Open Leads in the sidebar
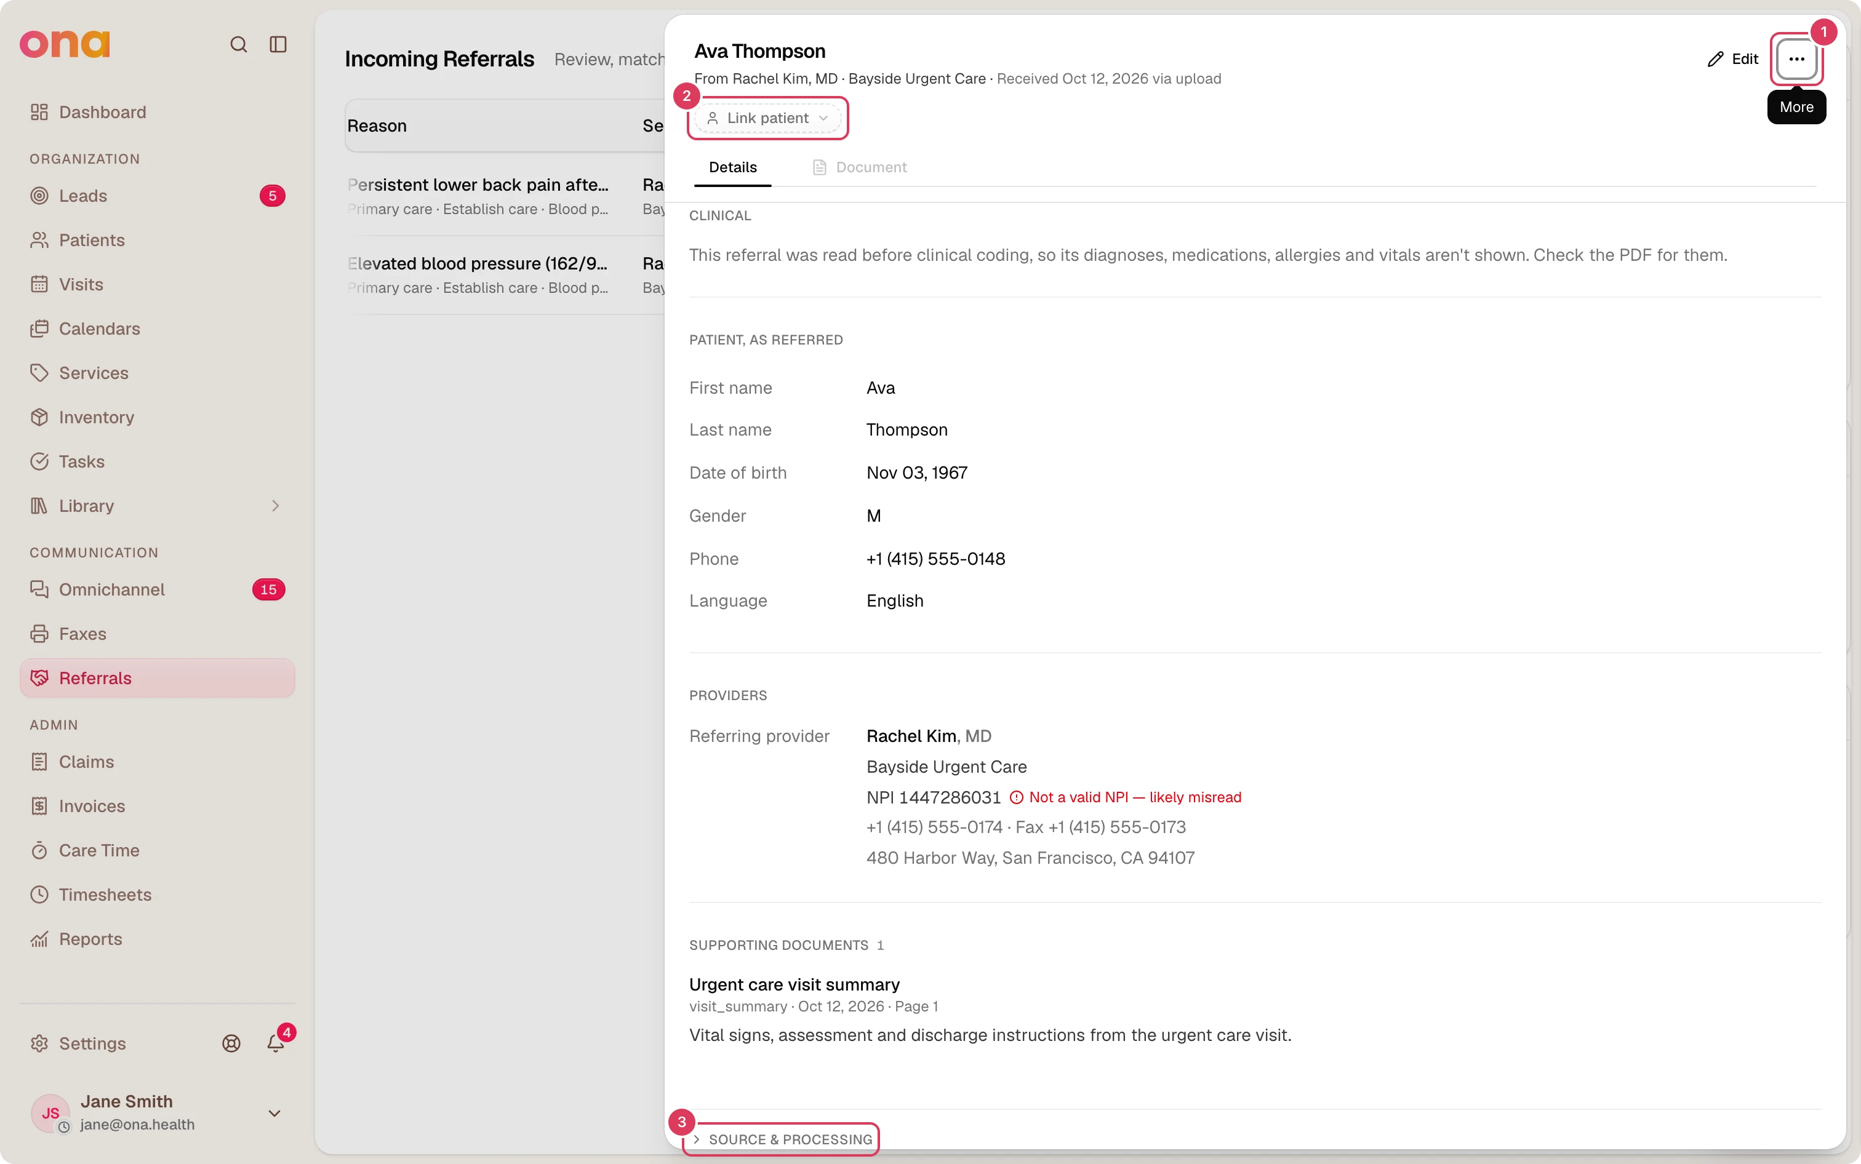Image resolution: width=1861 pixels, height=1164 pixels. 157,196
